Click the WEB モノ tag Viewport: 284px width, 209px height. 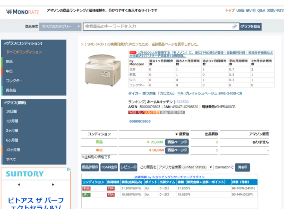point(136,112)
